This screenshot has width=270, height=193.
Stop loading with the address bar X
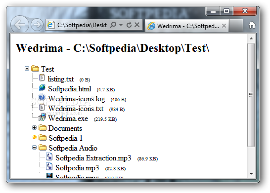tap(137, 25)
